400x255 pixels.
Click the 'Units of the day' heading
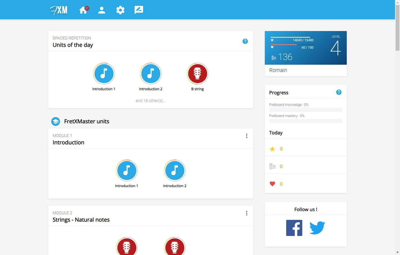pyautogui.click(x=73, y=45)
